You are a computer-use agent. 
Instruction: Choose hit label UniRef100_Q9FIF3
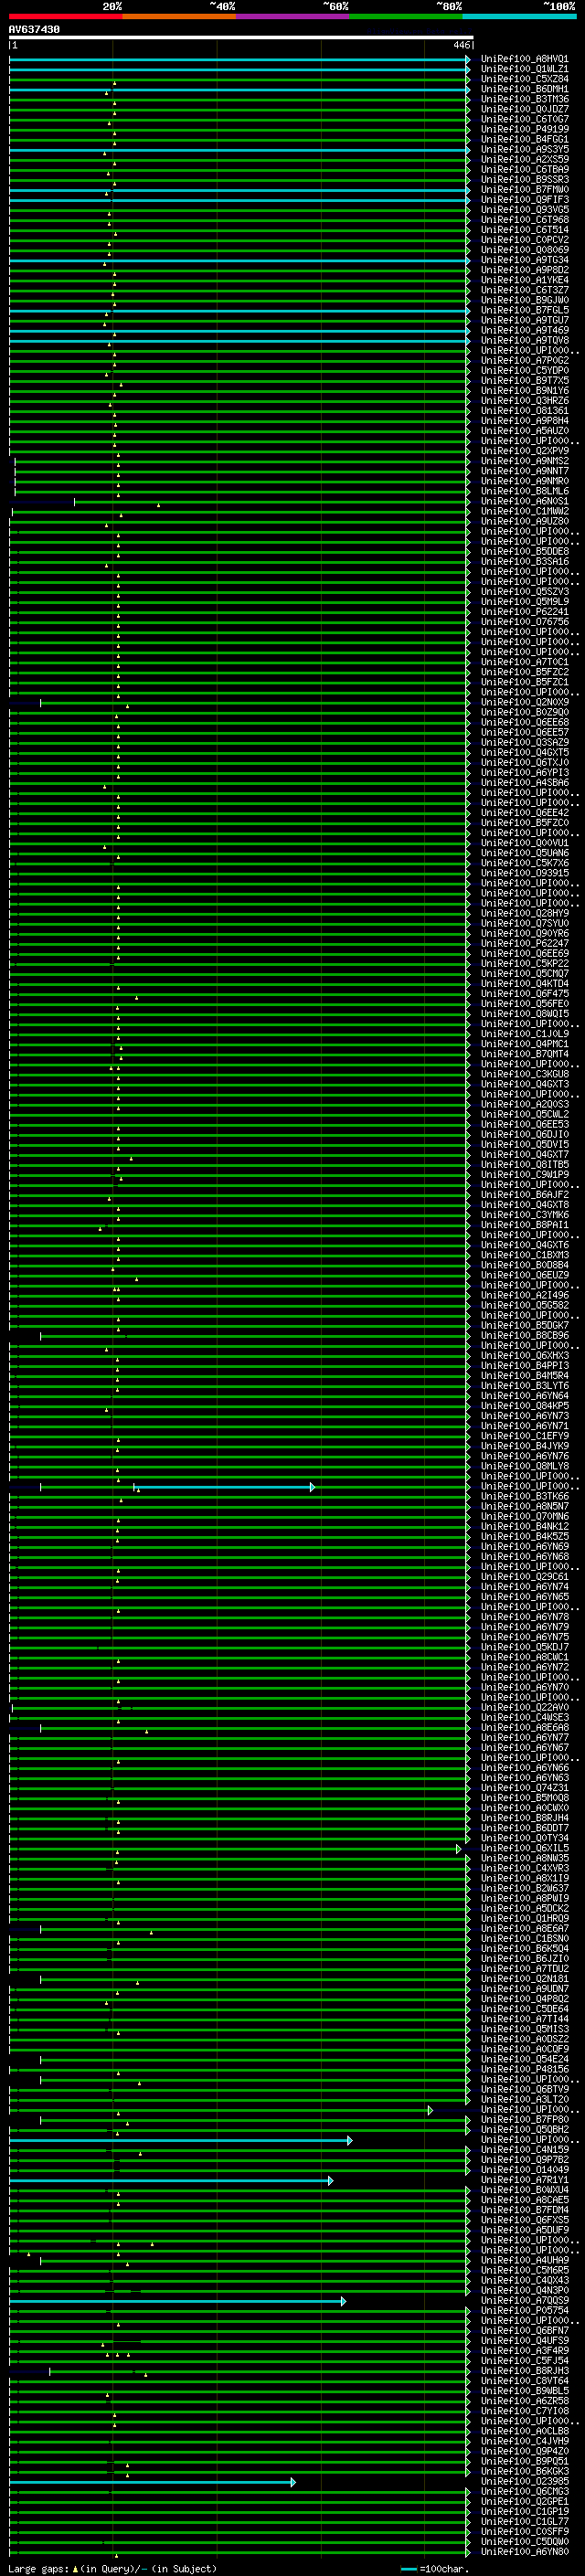pyautogui.click(x=524, y=200)
